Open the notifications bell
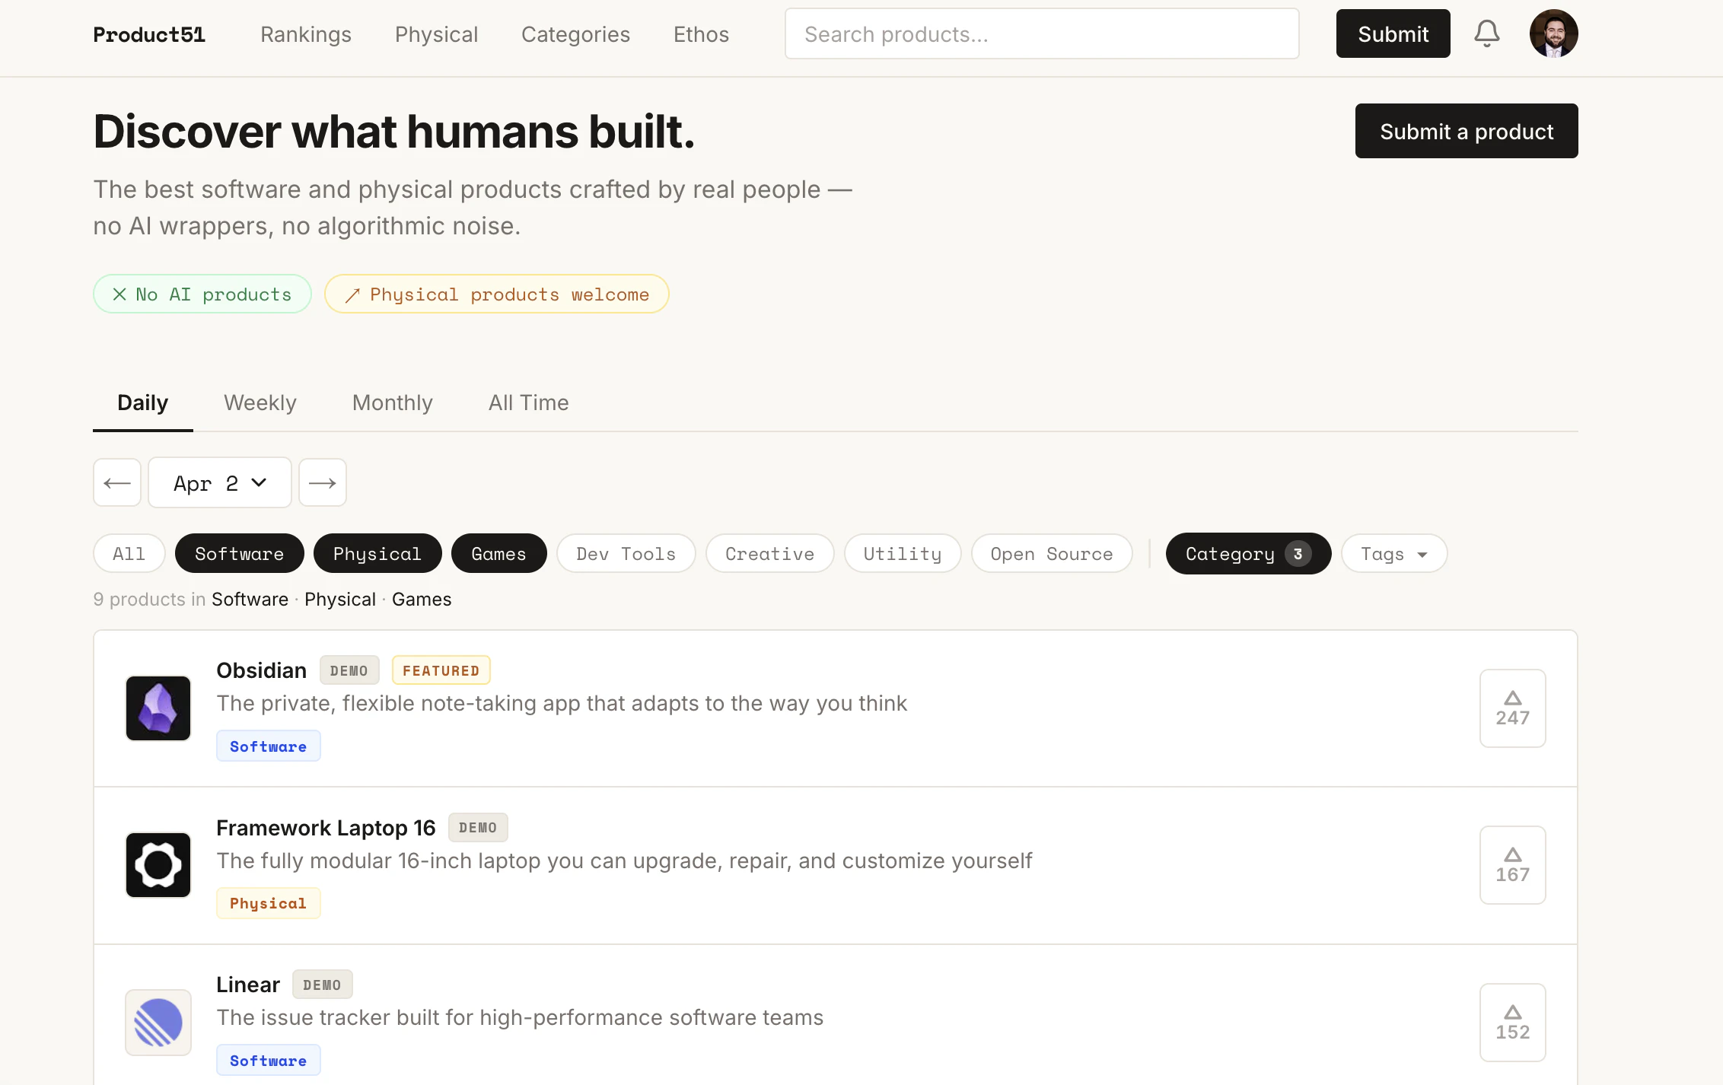1723x1085 pixels. [1486, 33]
